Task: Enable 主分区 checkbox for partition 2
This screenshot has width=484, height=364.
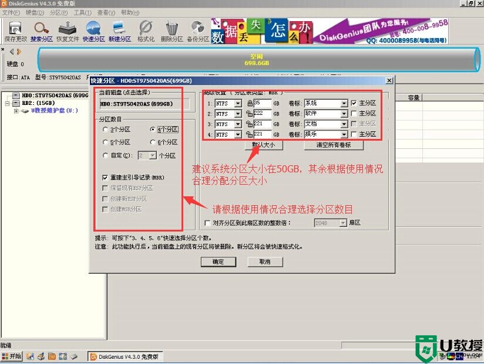Action: pyautogui.click(x=353, y=114)
